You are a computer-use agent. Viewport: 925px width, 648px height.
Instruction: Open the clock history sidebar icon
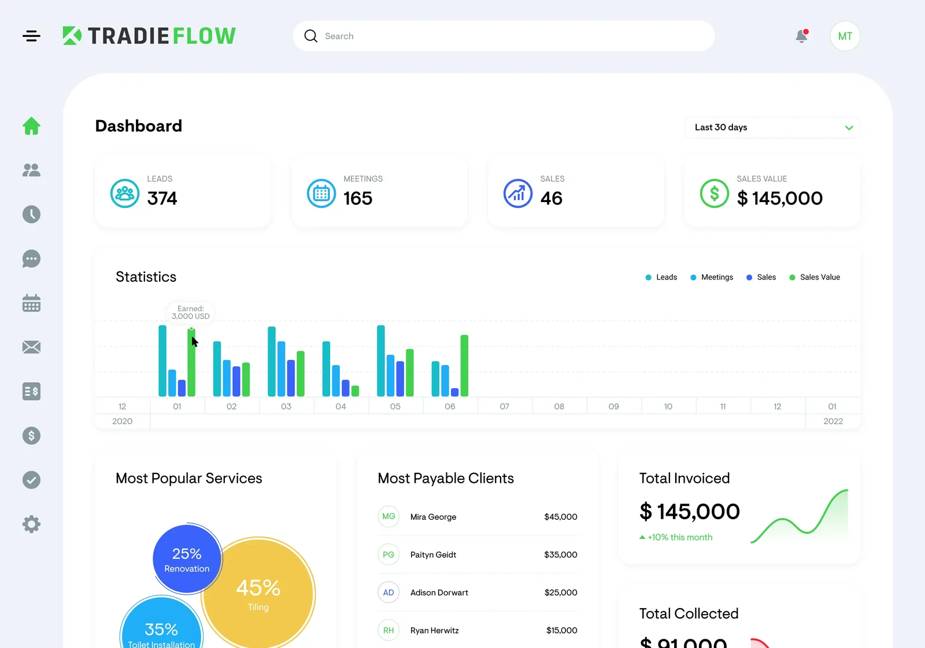coord(31,214)
